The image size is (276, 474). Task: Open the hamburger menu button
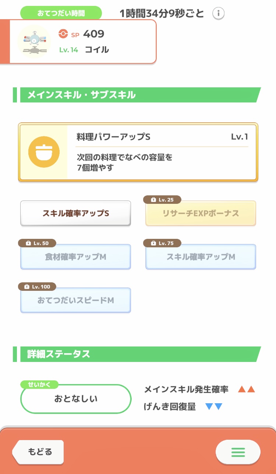pyautogui.click(x=238, y=452)
